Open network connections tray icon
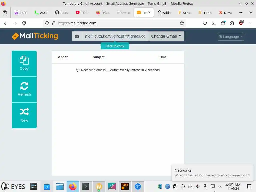The height and width of the screenshot is (192, 256). point(212,186)
